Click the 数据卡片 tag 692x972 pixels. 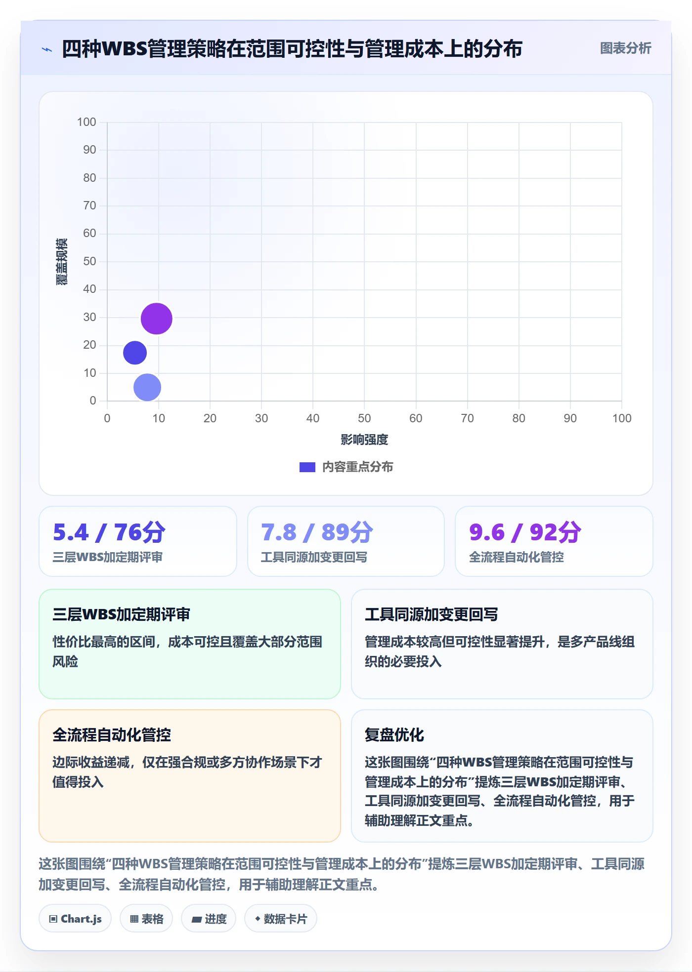click(x=281, y=919)
